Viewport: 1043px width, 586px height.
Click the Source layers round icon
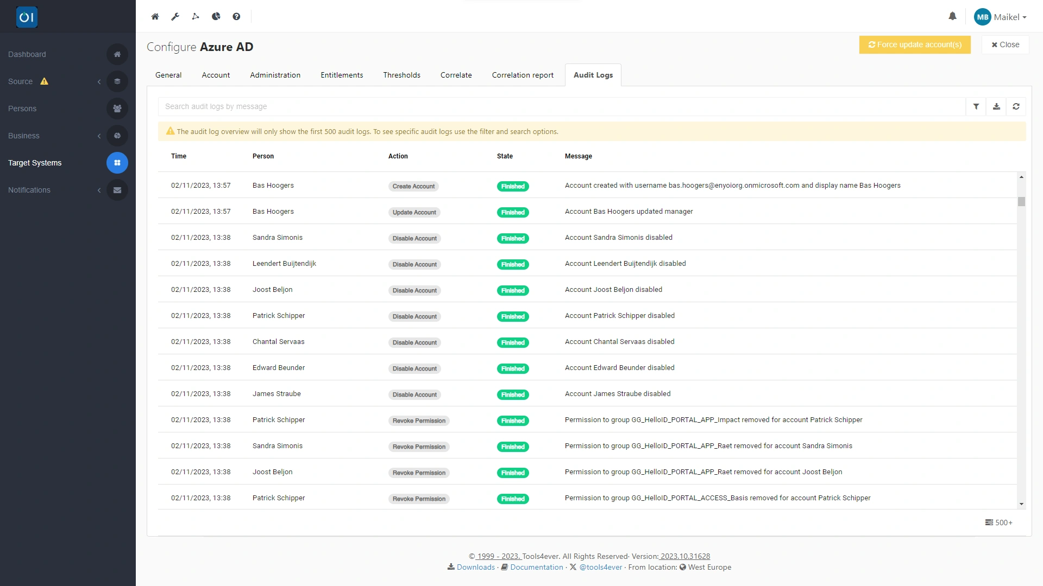coord(117,81)
